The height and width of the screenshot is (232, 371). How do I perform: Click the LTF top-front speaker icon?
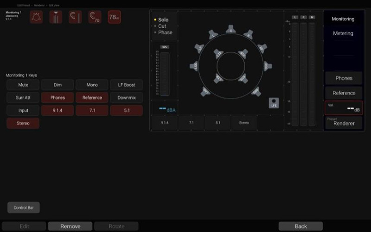pos(219,54)
